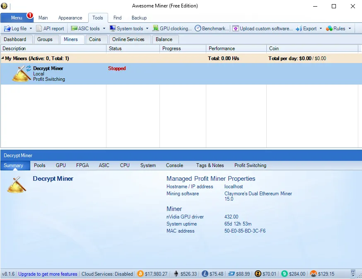This screenshot has height=279, width=362.
Task: Click the Monero price icon in status bar
Action: point(313,274)
